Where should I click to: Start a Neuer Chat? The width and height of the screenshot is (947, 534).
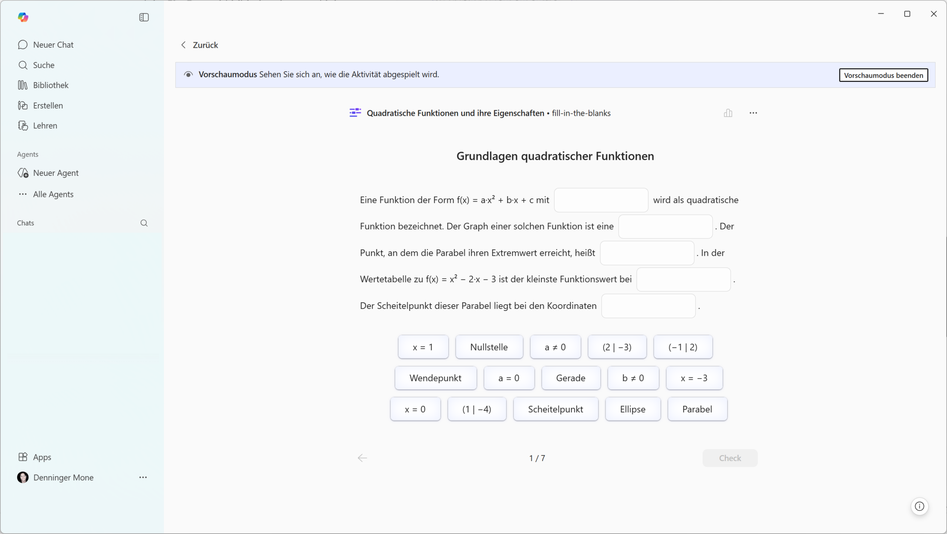click(x=53, y=45)
